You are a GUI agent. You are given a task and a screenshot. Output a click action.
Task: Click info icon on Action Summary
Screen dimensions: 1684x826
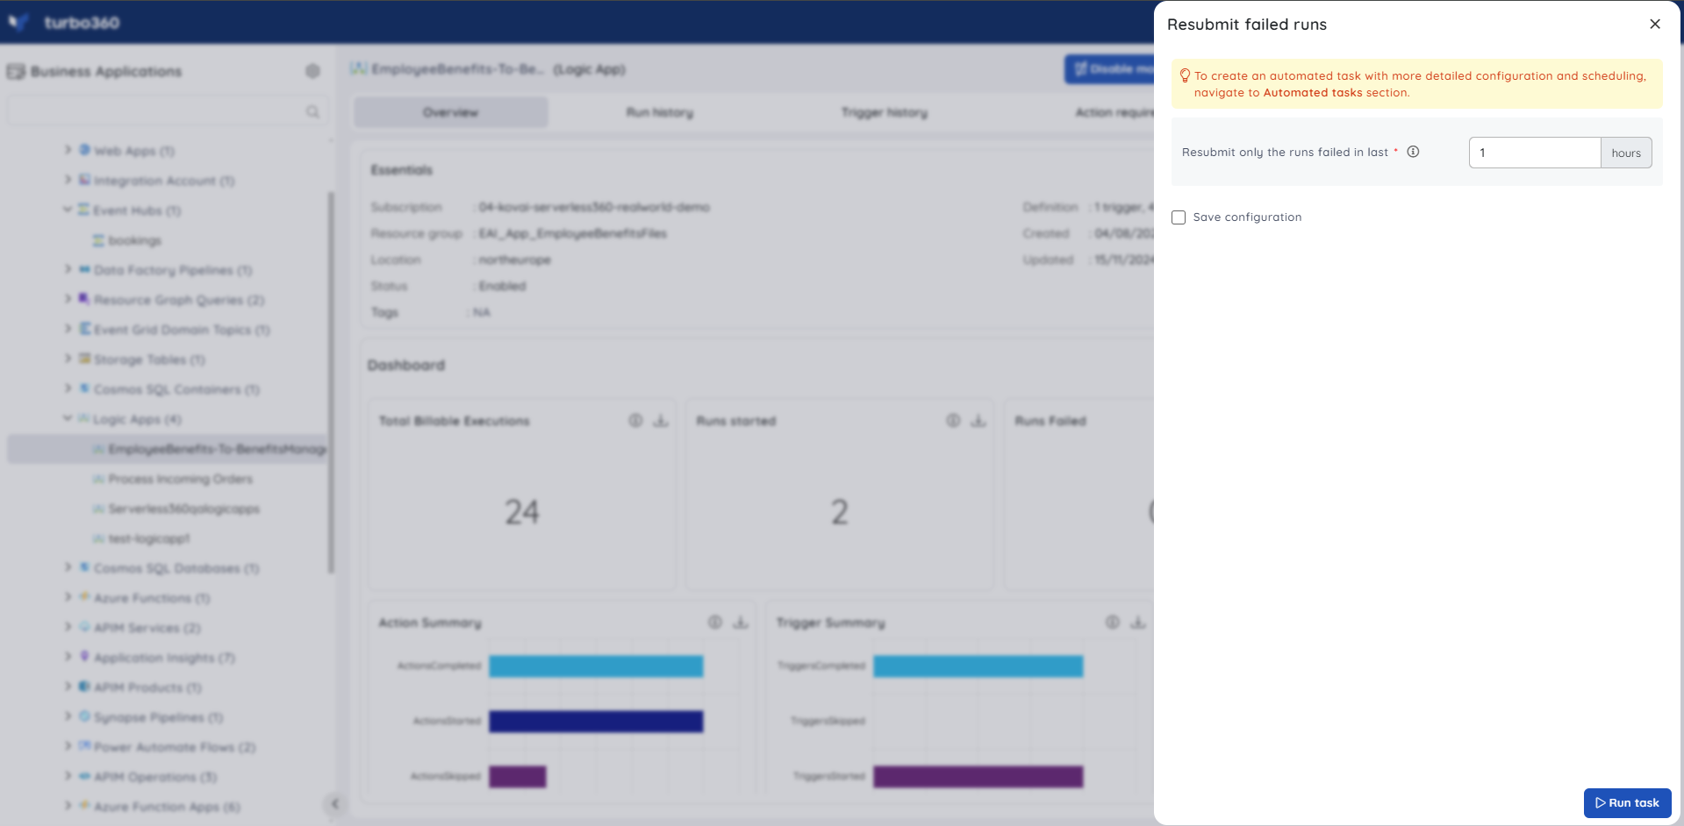tap(715, 623)
